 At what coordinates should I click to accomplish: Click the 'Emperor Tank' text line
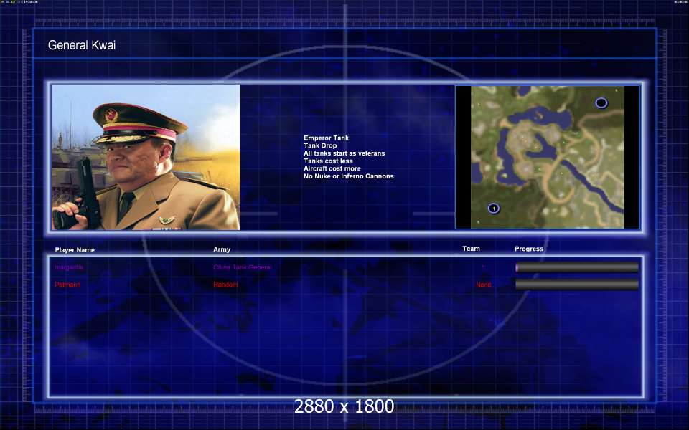click(326, 138)
